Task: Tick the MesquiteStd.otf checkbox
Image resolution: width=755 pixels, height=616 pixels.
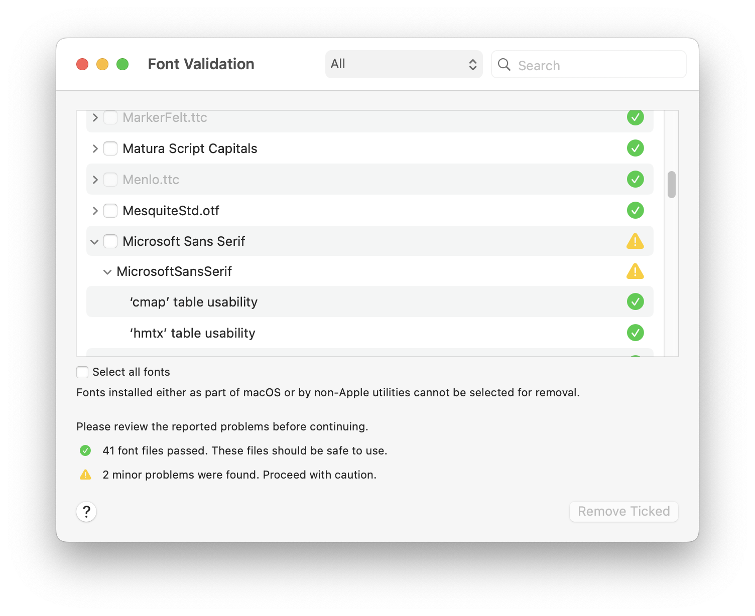Action: (x=110, y=211)
